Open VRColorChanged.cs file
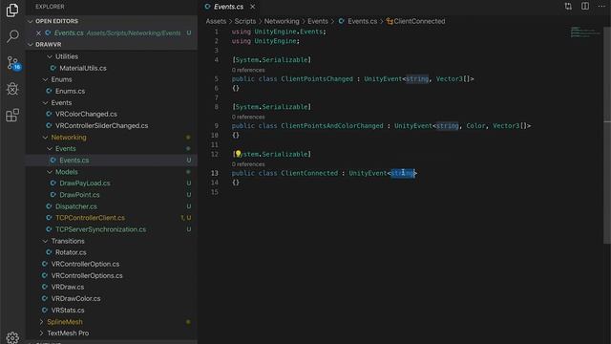The image size is (611, 344). pos(86,114)
